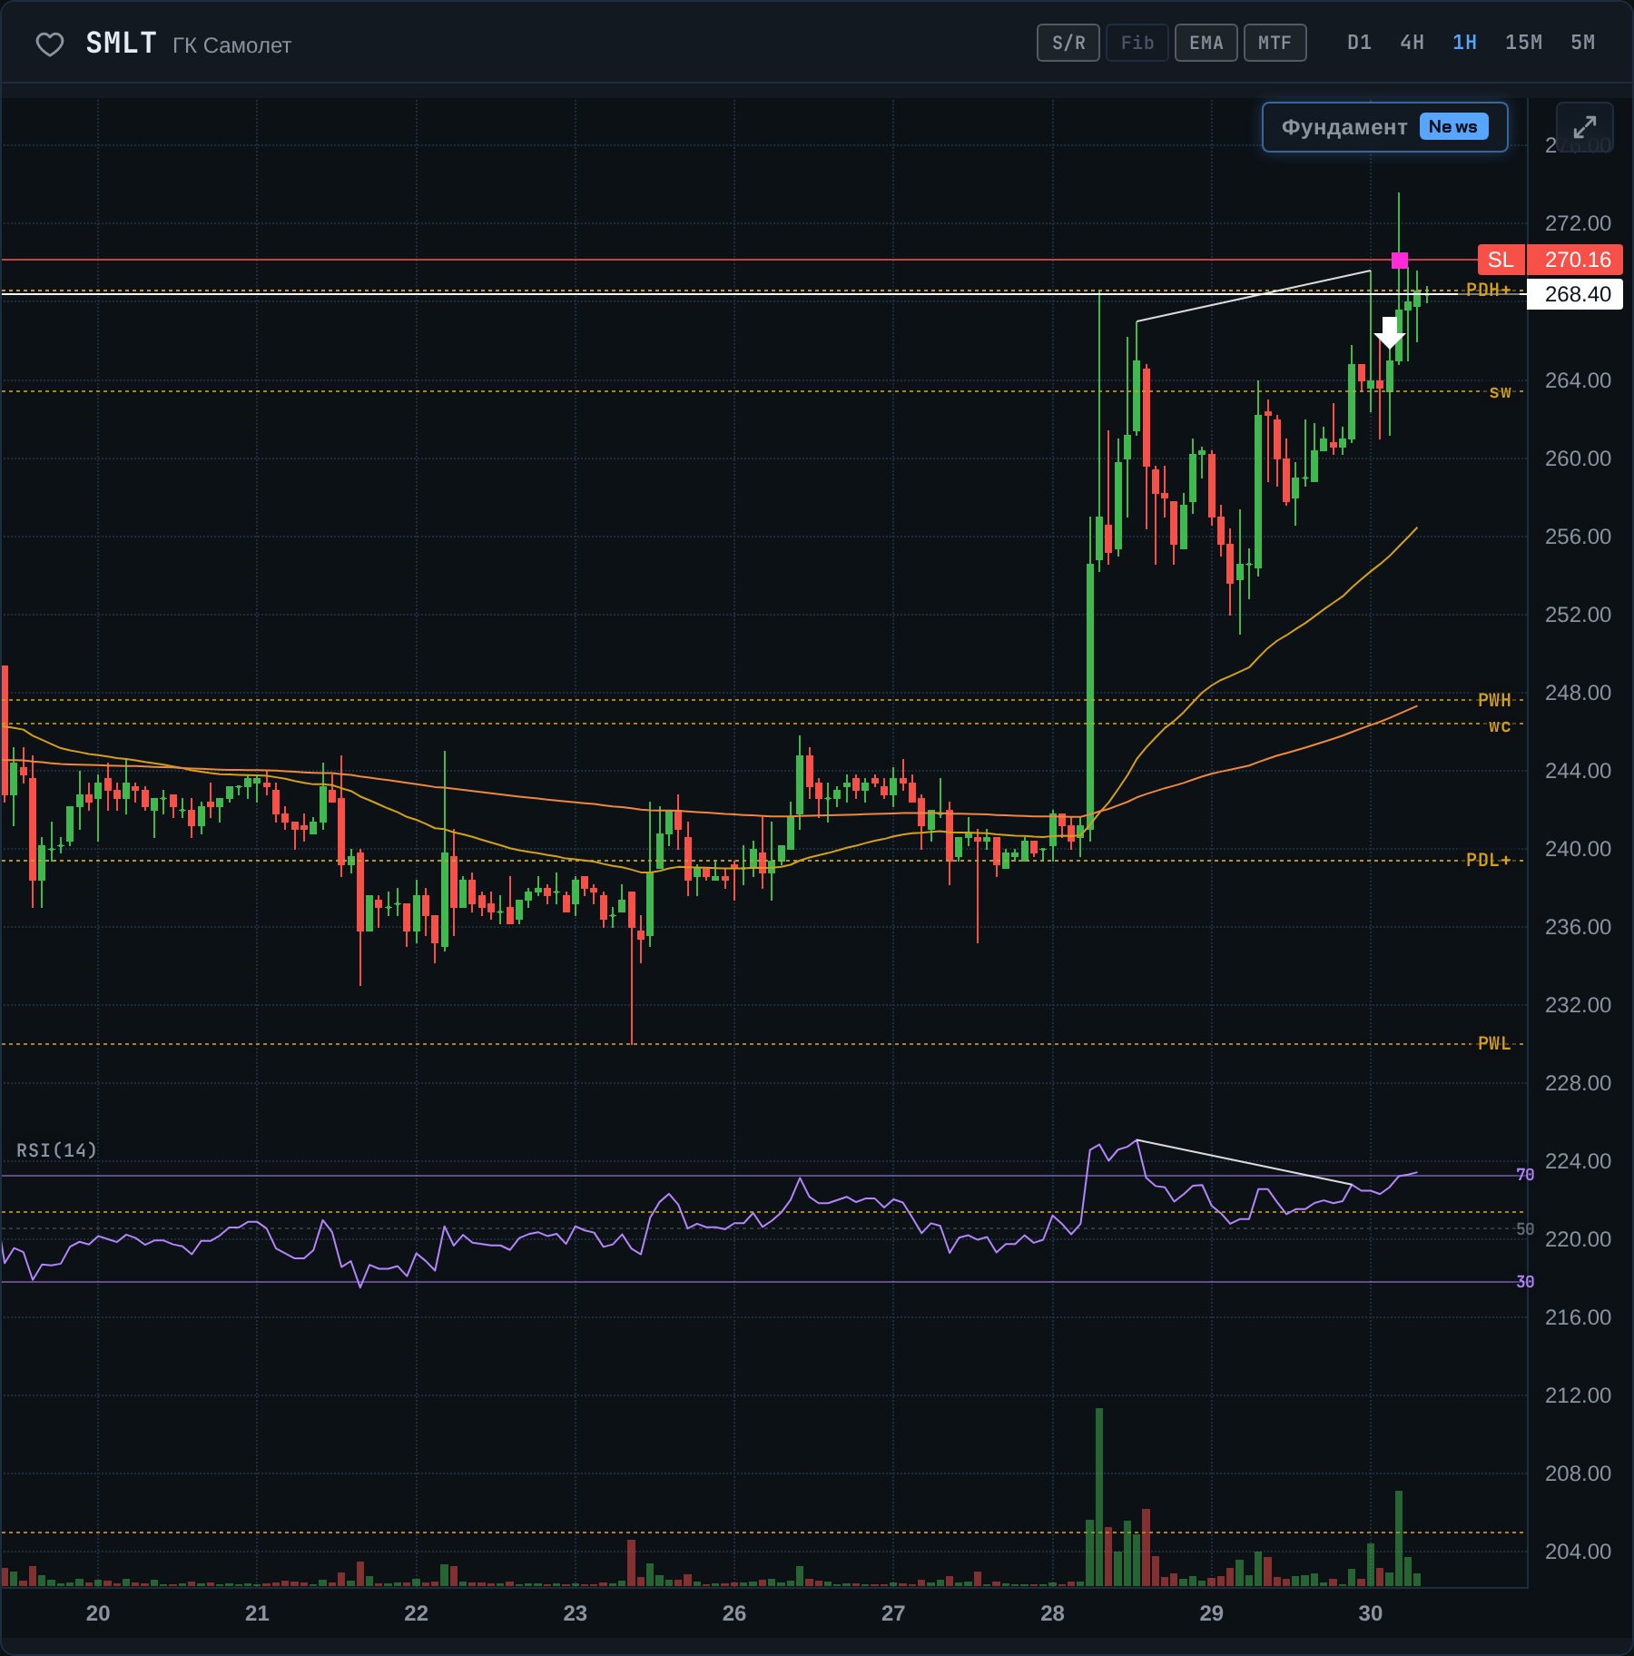Click the 232.00 price axis label

(1578, 1005)
